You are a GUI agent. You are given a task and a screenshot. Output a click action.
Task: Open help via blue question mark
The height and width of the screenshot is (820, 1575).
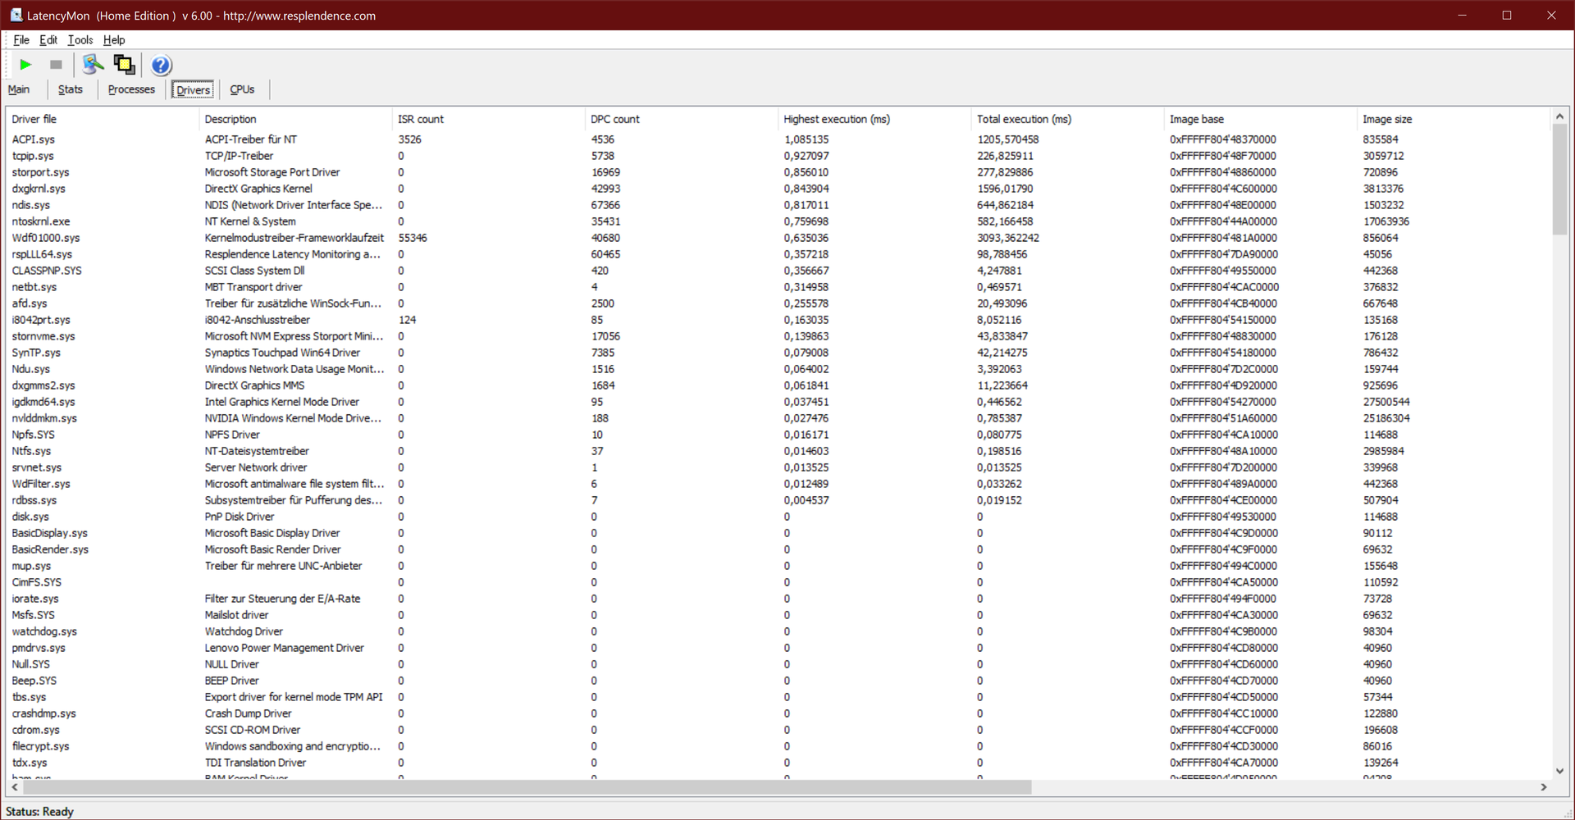click(x=161, y=65)
